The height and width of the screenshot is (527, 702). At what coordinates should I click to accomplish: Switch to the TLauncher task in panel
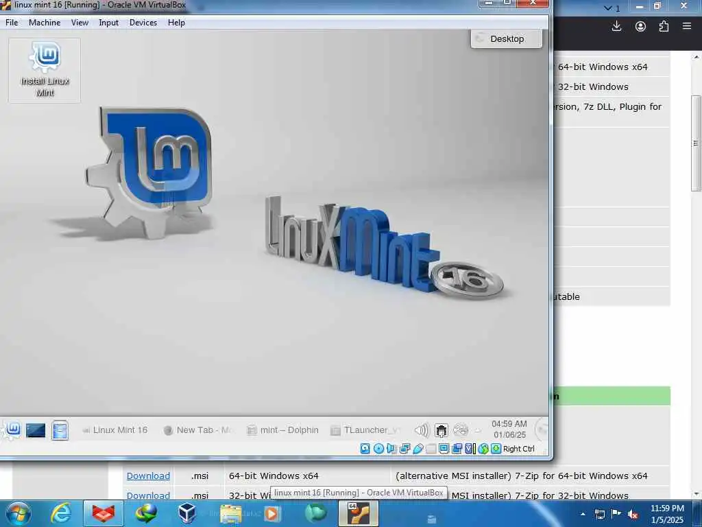click(x=365, y=430)
